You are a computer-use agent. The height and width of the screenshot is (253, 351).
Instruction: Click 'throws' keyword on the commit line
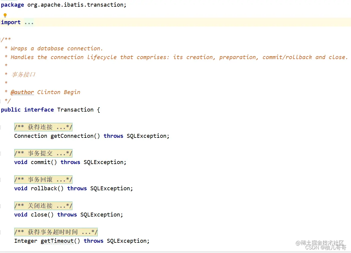pyautogui.click(x=70, y=162)
